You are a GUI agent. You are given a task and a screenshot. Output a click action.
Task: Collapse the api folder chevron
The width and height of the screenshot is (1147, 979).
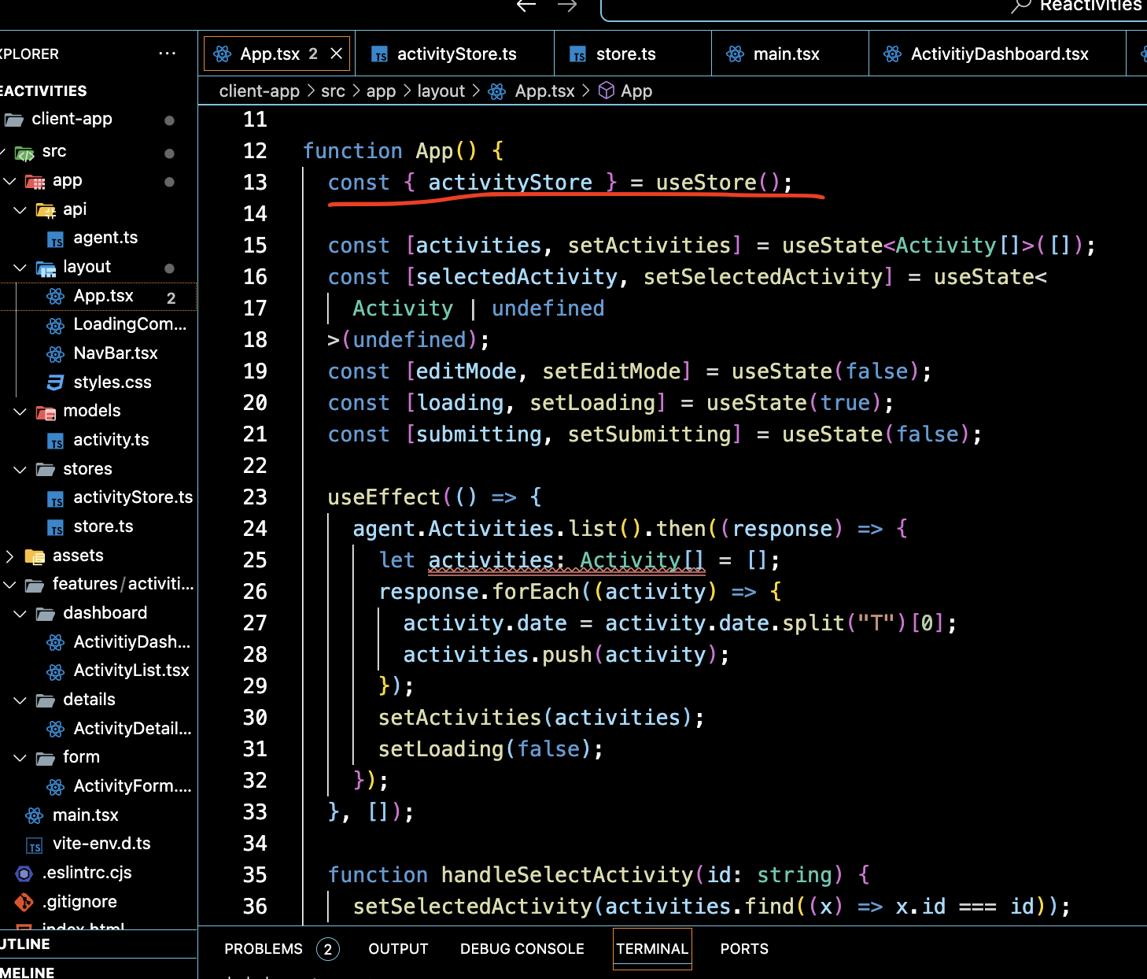click(x=20, y=210)
